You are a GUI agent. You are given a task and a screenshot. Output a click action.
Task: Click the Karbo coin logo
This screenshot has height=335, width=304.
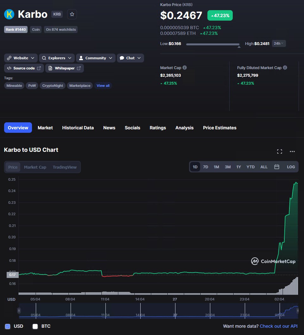tap(9, 14)
